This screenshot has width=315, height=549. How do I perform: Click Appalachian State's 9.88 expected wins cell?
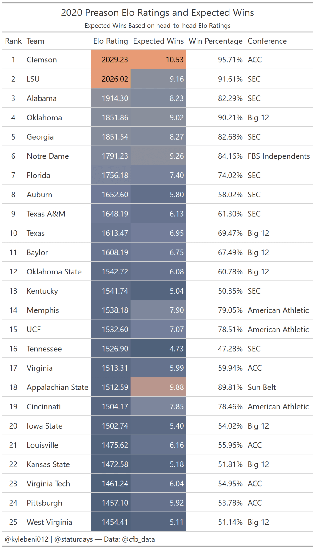click(158, 387)
